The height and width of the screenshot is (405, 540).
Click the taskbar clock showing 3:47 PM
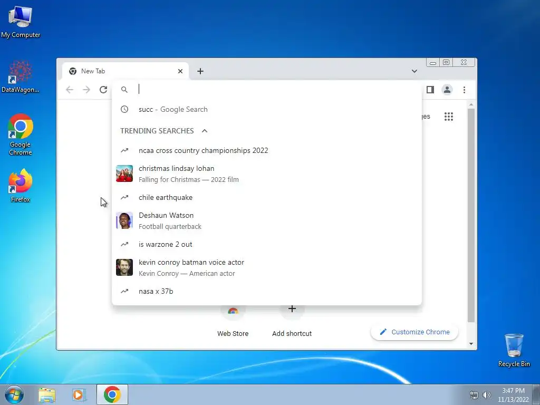click(513, 395)
